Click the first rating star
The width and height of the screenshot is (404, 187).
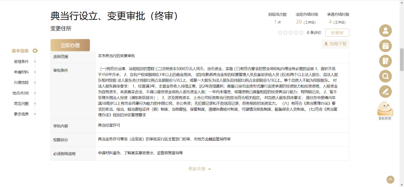tap(280, 33)
